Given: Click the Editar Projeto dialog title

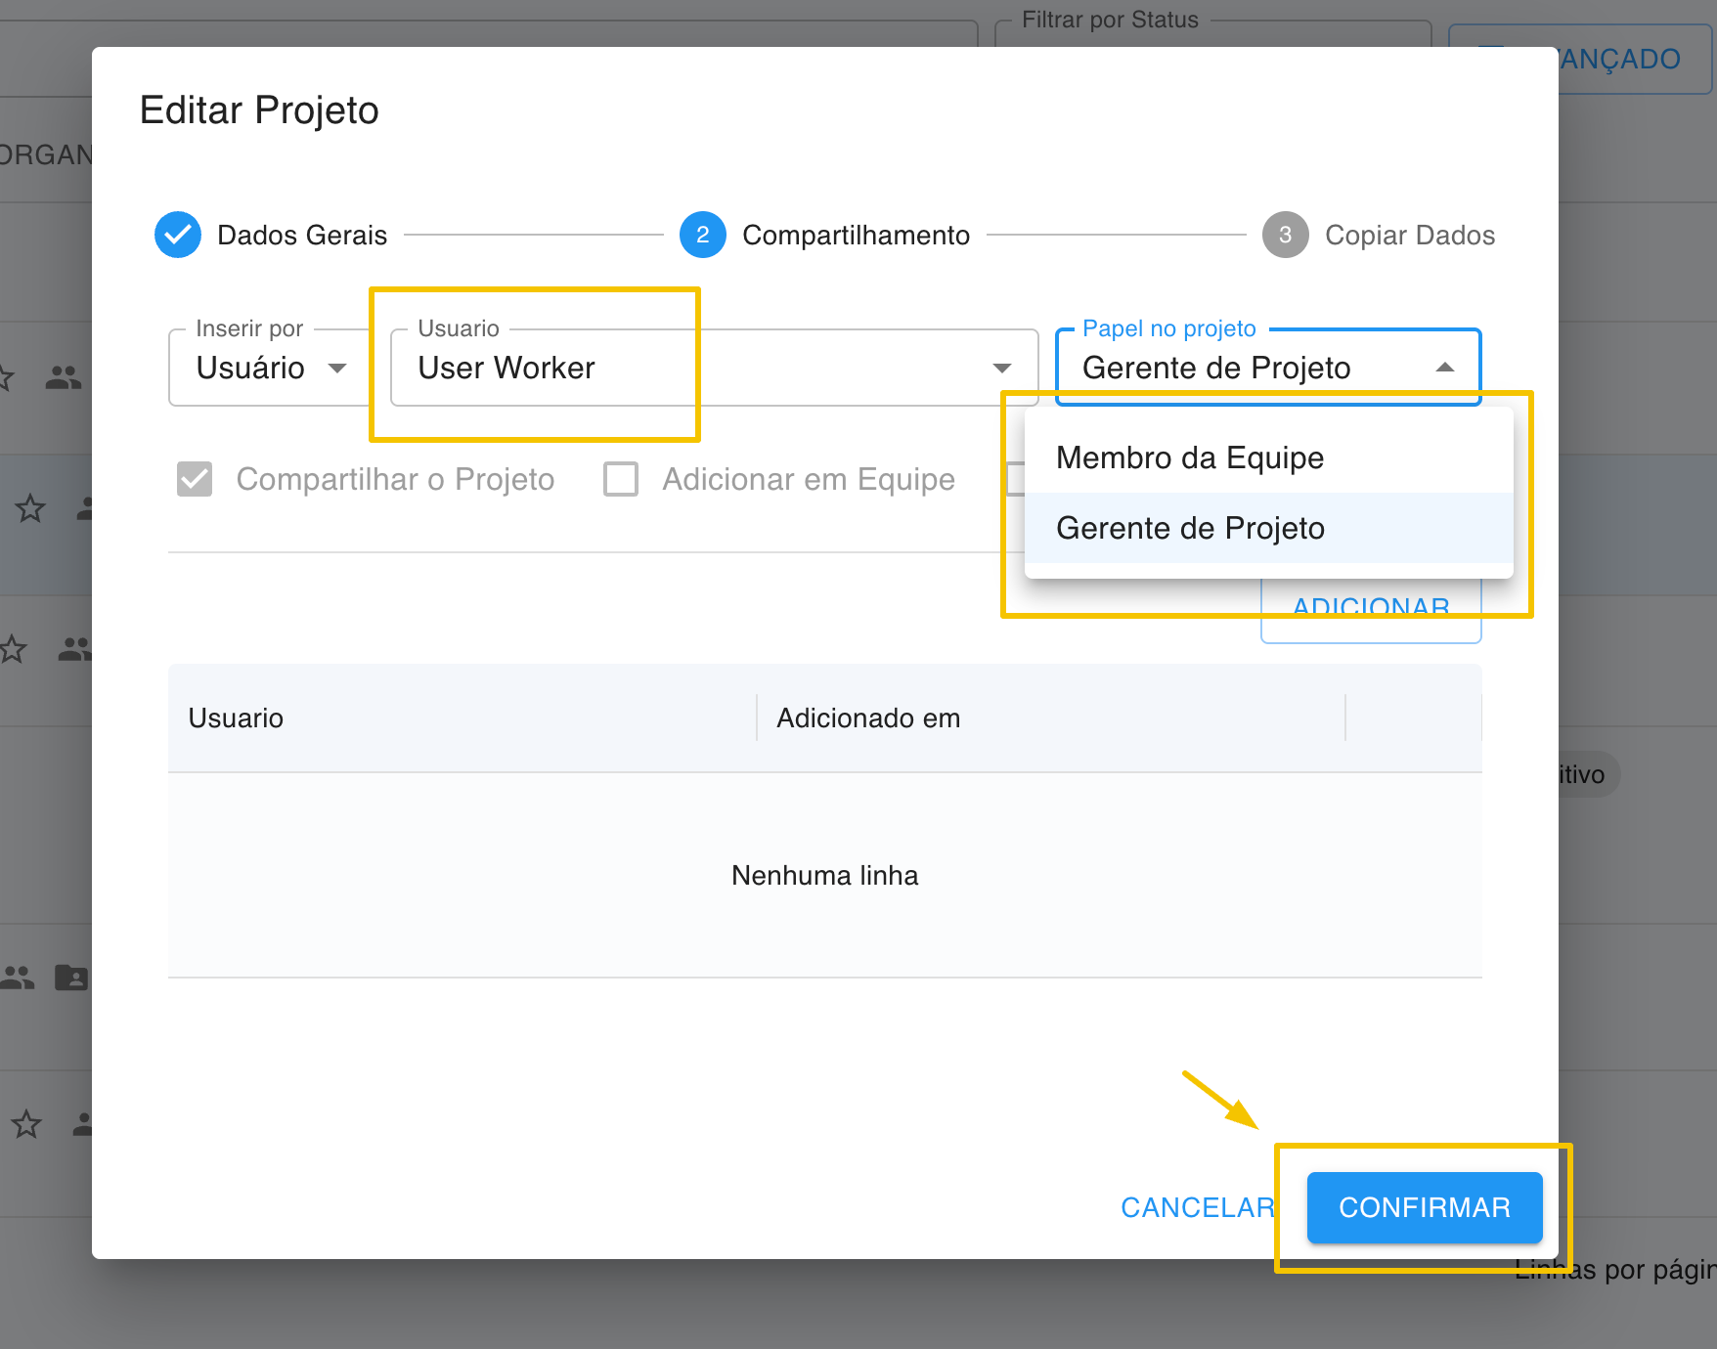Looking at the screenshot, I should tap(259, 110).
